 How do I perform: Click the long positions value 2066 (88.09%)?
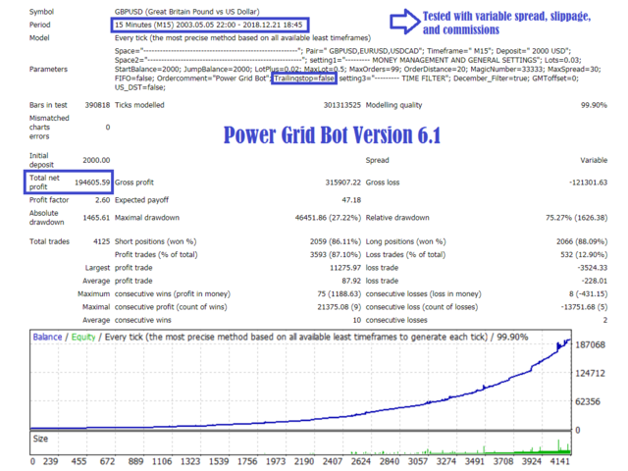tap(582, 241)
